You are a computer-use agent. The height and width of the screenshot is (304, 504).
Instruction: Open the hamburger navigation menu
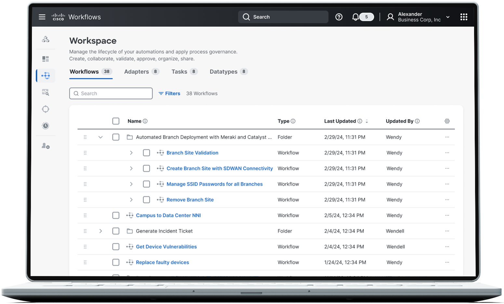(x=42, y=17)
